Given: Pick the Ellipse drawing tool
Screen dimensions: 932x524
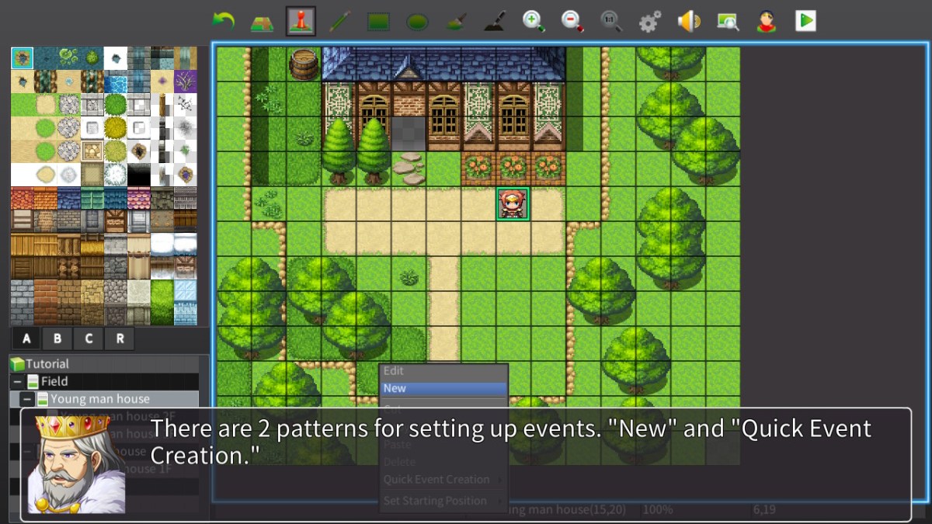Looking at the screenshot, I should point(417,22).
